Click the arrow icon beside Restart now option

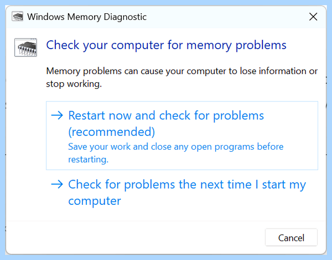pos(57,115)
